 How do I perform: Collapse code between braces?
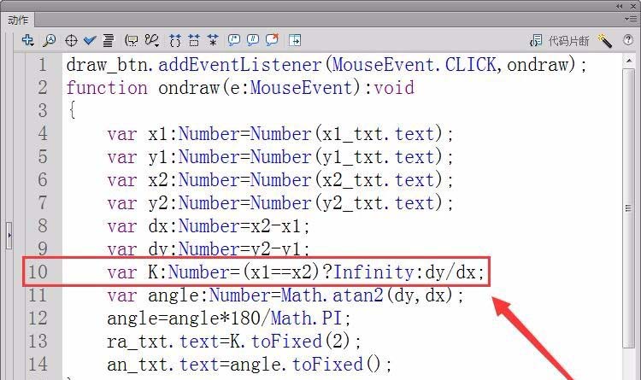(x=175, y=40)
